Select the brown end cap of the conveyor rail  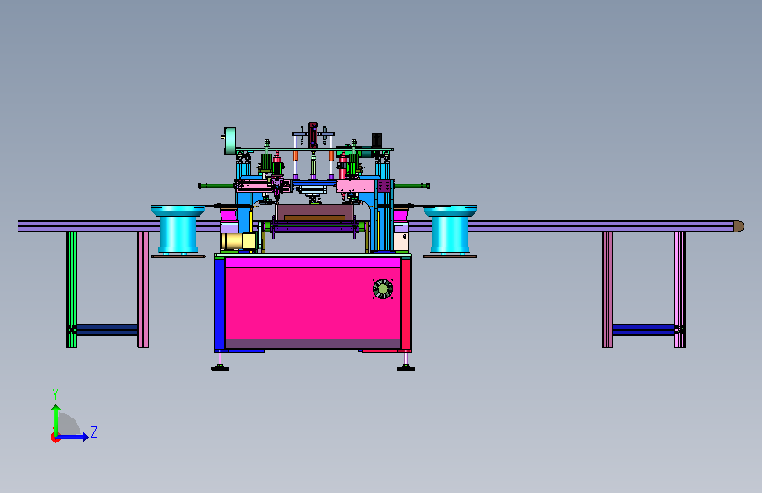pyautogui.click(x=738, y=226)
